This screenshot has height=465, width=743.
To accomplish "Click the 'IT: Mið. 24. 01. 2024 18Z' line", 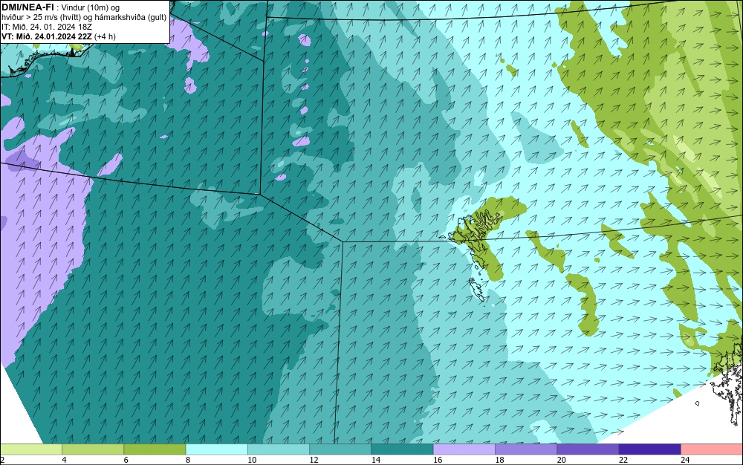I will [47, 27].
